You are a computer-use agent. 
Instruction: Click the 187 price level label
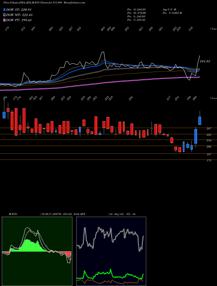point(209,154)
